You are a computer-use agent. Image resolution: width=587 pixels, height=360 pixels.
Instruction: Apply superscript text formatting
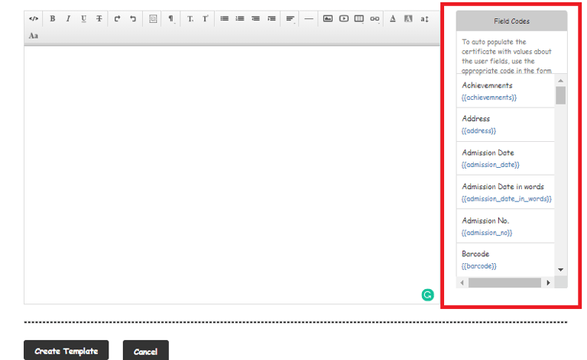click(x=205, y=18)
